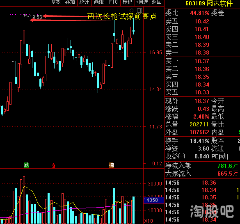This screenshot has height=224, width=240.
Task: Add stock with +自选 button
Action: coord(142,2)
